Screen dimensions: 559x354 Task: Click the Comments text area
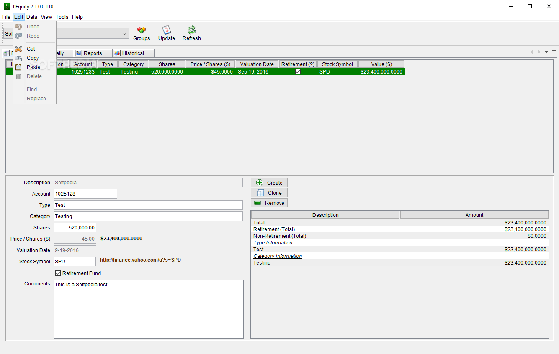(x=149, y=309)
